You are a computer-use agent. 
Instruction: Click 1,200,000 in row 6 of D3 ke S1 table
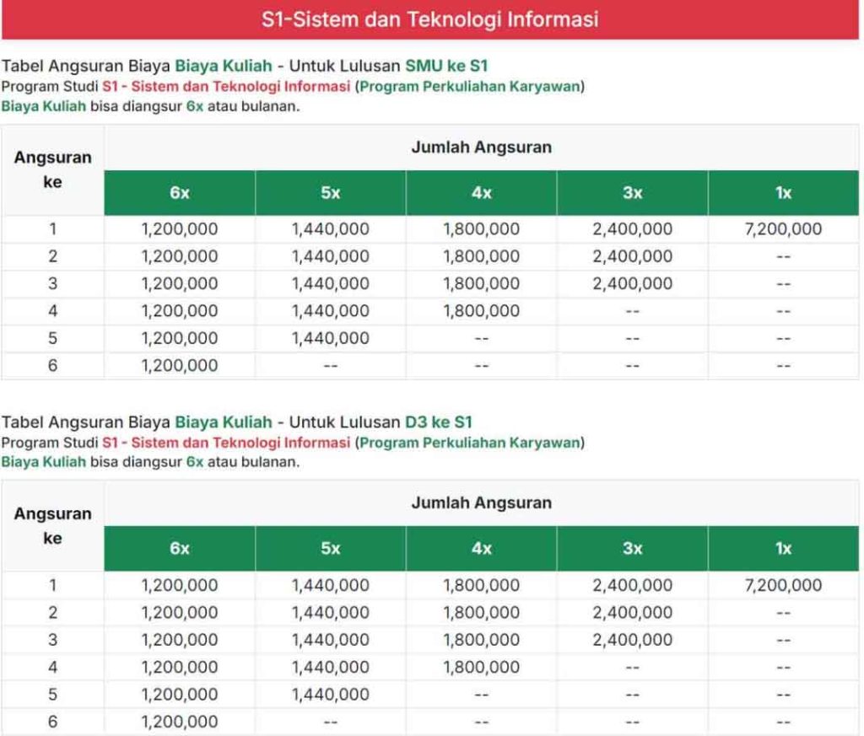[x=180, y=722]
